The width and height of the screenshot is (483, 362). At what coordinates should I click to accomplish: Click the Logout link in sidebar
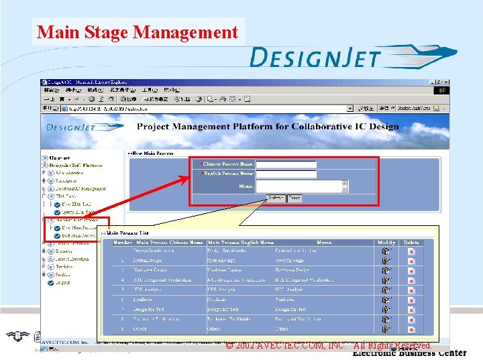coord(62,283)
